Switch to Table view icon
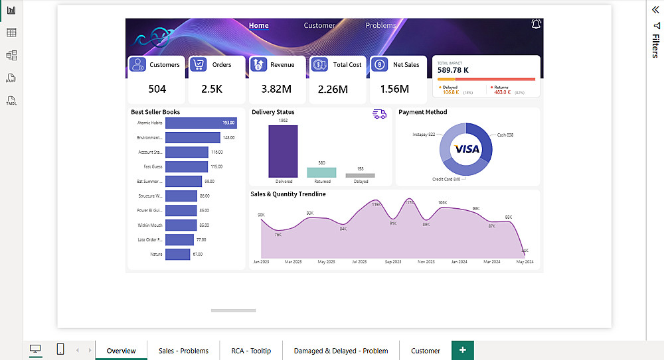 [11, 32]
